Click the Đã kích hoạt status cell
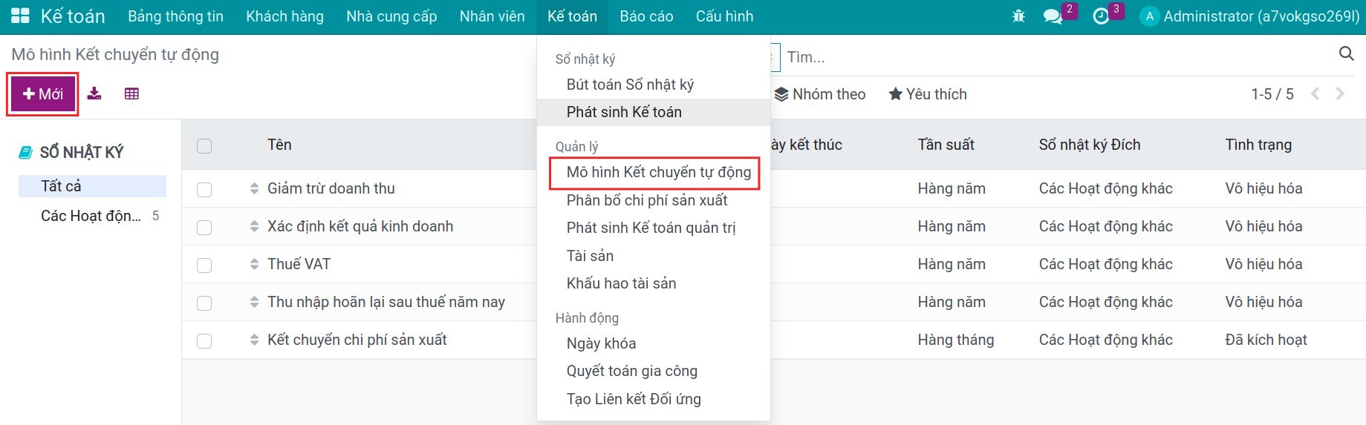The width and height of the screenshot is (1366, 425). click(1266, 340)
